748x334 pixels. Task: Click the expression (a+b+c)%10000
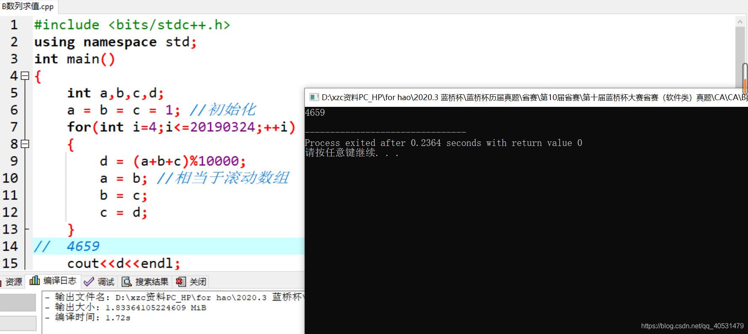186,161
